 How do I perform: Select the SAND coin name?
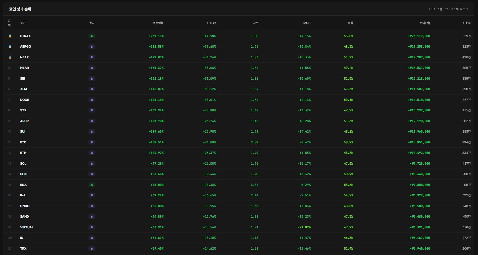click(24, 216)
